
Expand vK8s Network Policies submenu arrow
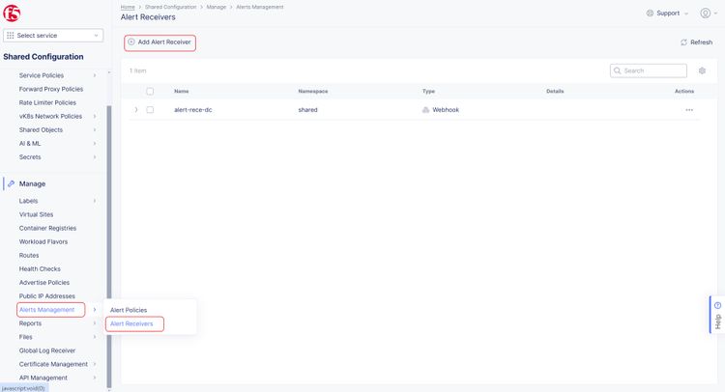tap(95, 117)
